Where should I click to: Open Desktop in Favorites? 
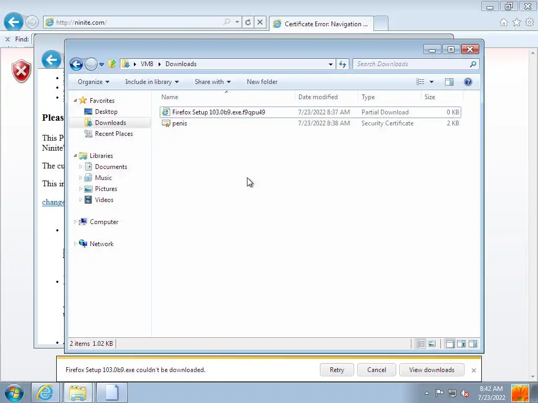(x=106, y=112)
